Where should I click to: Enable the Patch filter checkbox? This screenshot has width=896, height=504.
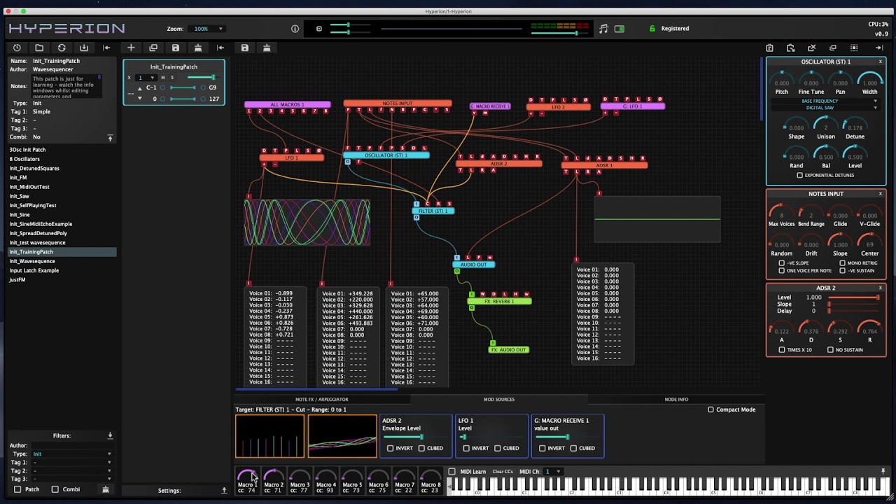click(17, 489)
